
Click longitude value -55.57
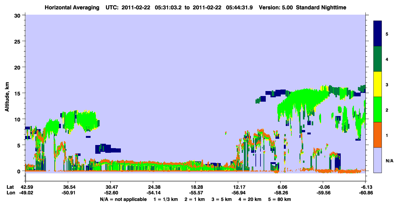click(x=195, y=193)
